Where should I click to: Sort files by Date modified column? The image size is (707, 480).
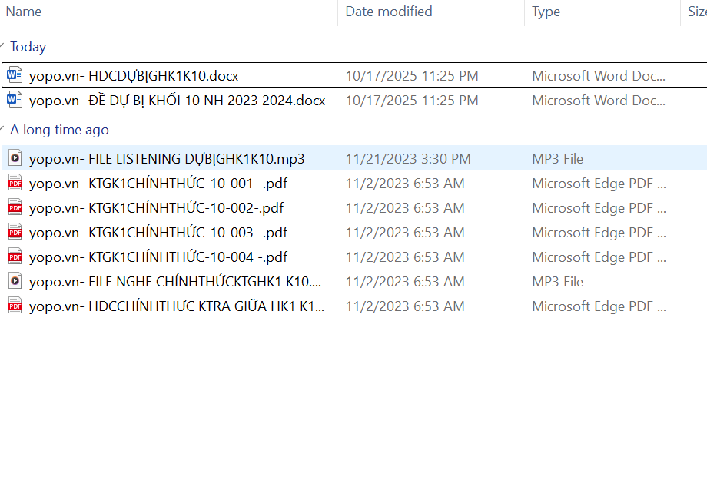pyautogui.click(x=389, y=12)
